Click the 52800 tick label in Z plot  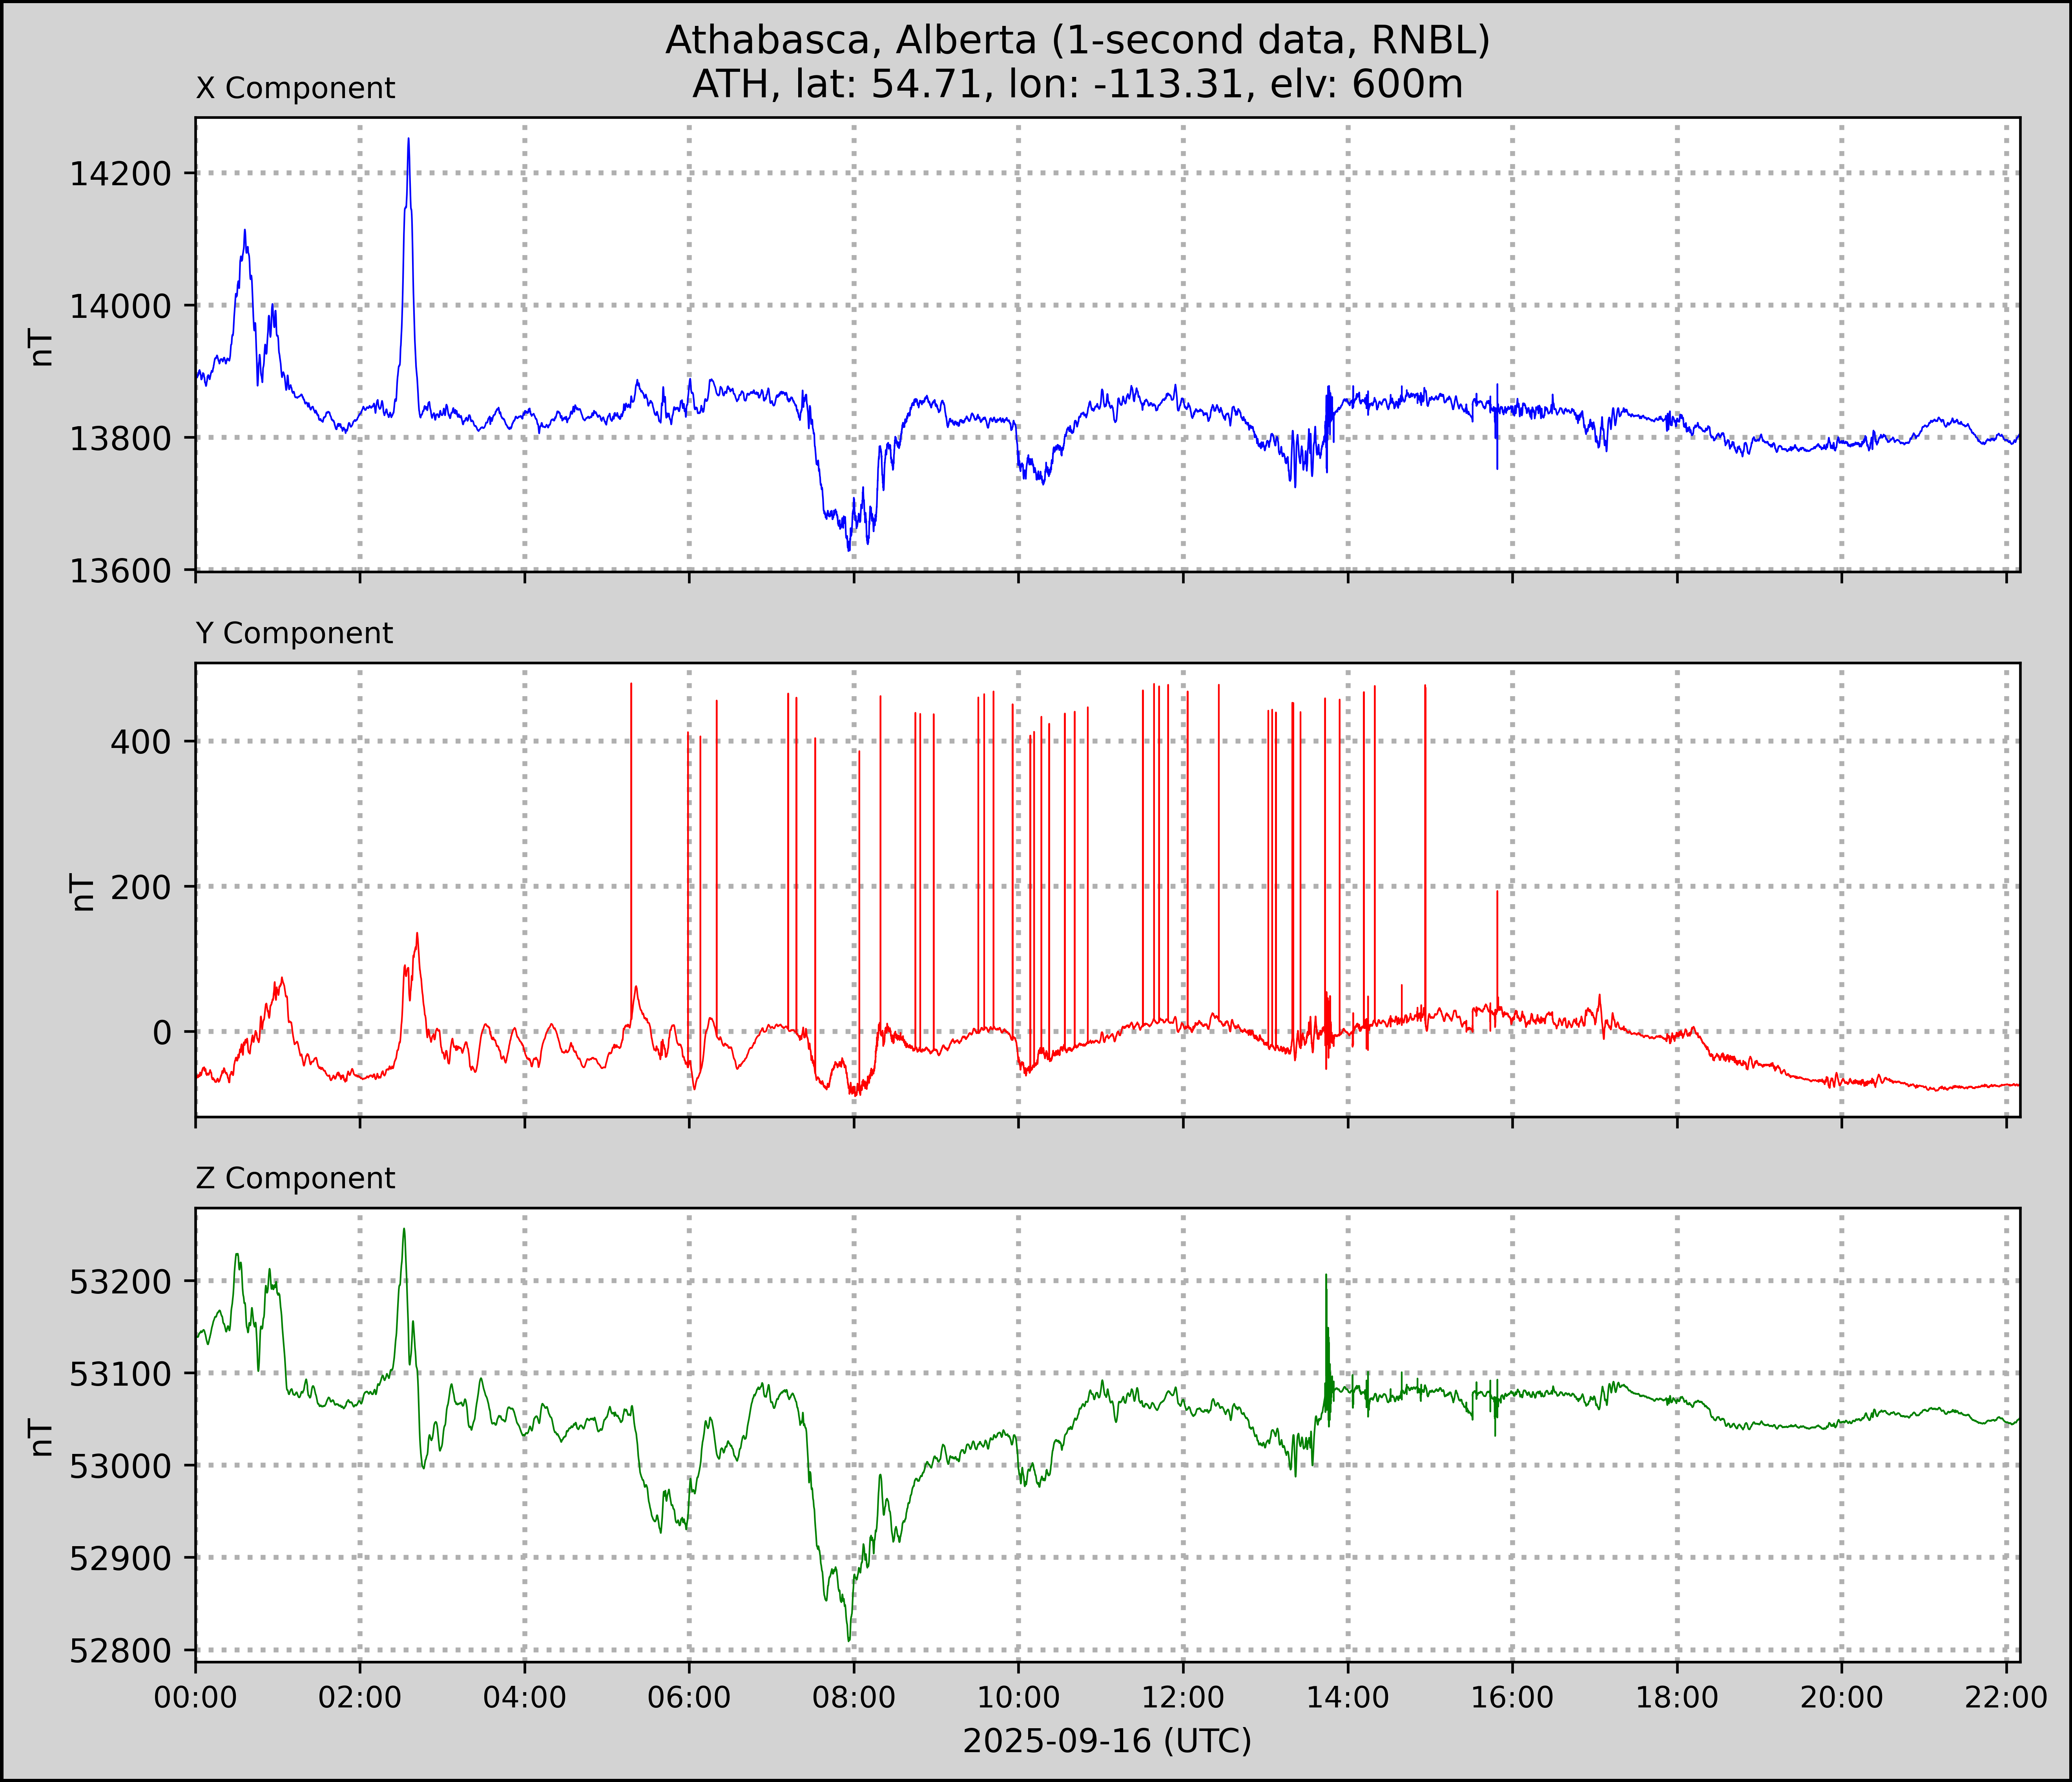[x=120, y=1650]
